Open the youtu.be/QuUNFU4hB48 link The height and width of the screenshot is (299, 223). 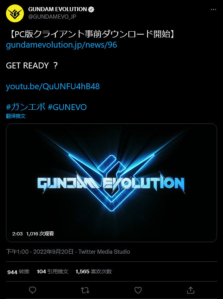[x=53, y=86]
